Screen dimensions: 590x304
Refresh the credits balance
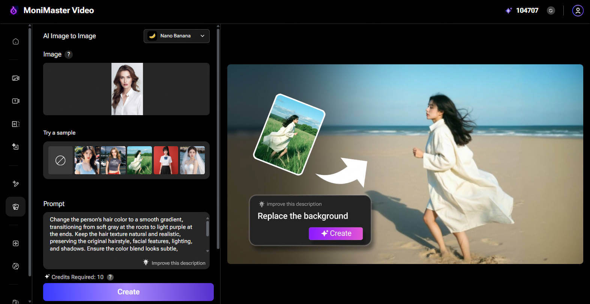click(551, 10)
